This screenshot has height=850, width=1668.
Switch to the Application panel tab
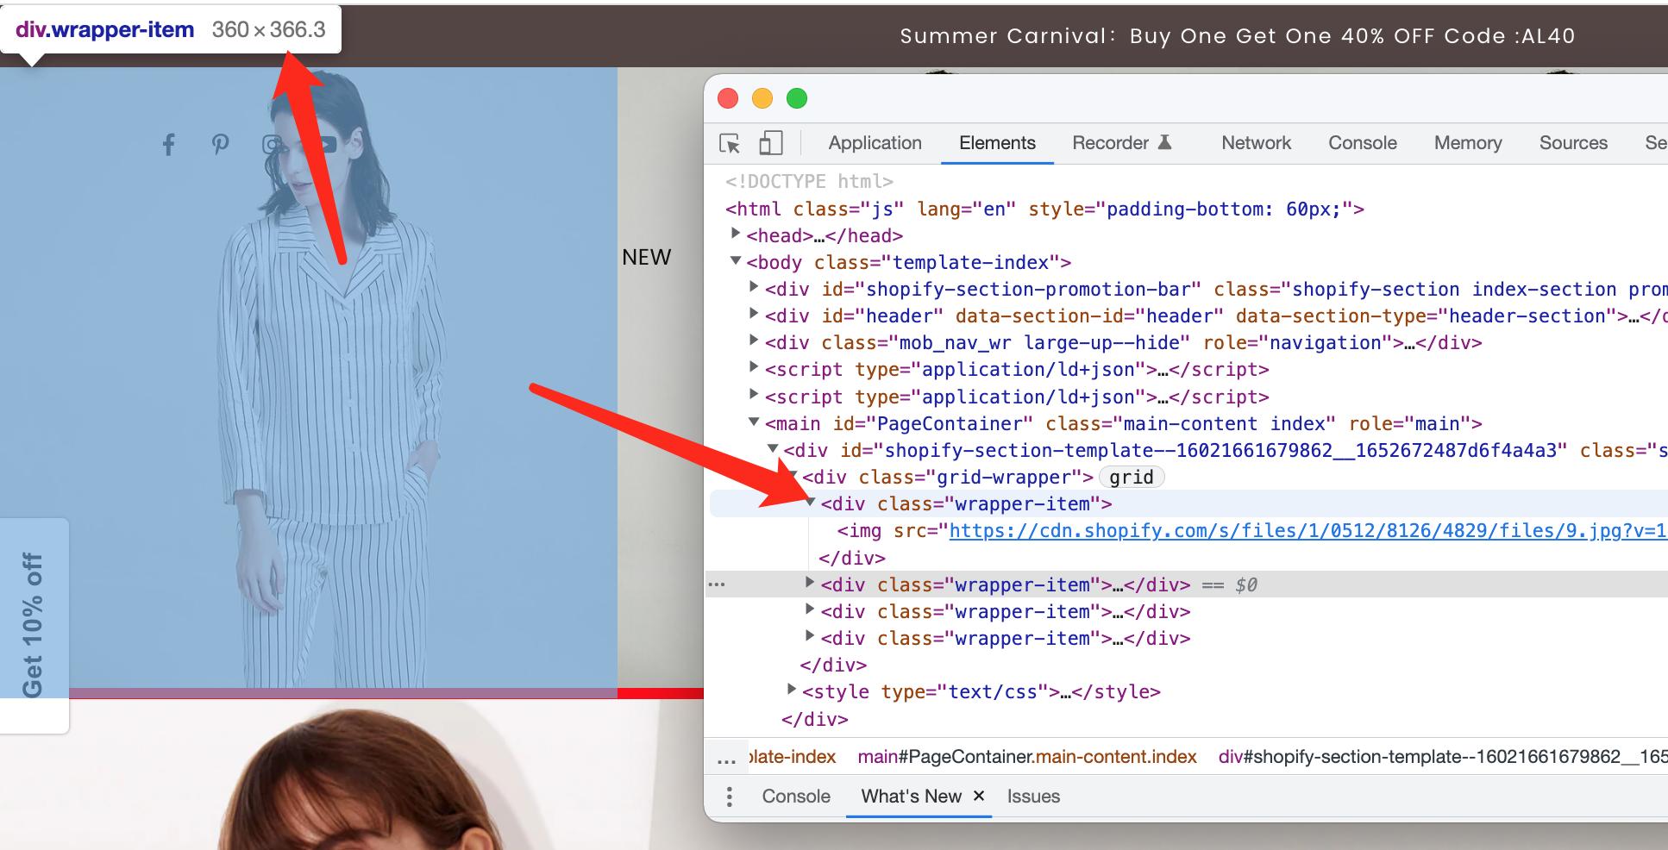click(x=875, y=143)
